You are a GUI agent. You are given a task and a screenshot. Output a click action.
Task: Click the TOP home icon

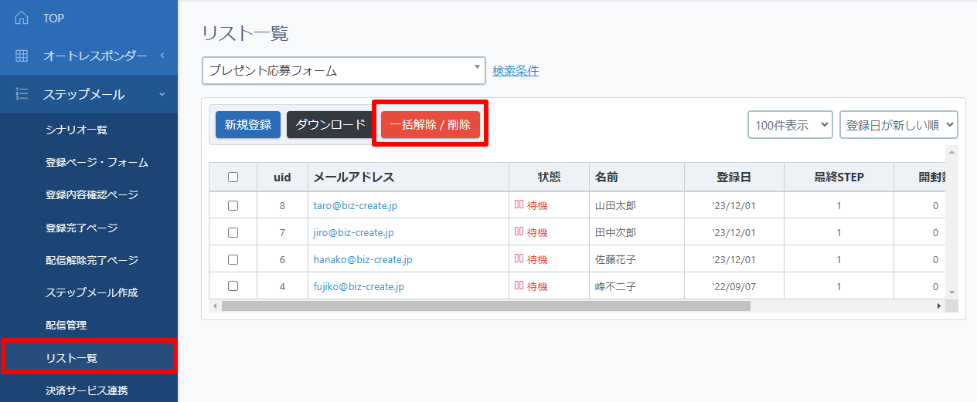pyautogui.click(x=22, y=17)
